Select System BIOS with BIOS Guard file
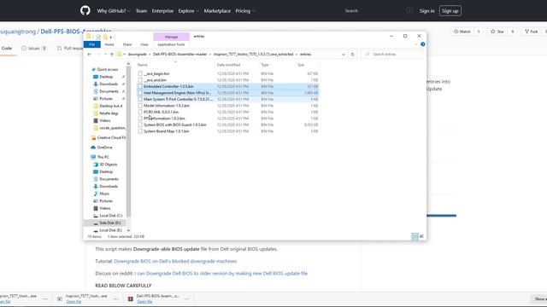The height and width of the screenshot is (307, 547). click(x=174, y=125)
